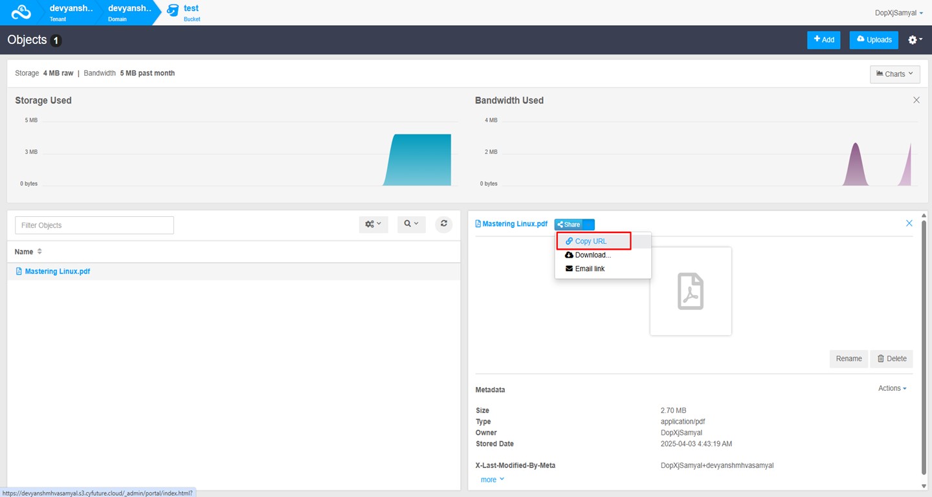The image size is (932, 497).
Task: Expand more metadata details
Action: (492, 480)
